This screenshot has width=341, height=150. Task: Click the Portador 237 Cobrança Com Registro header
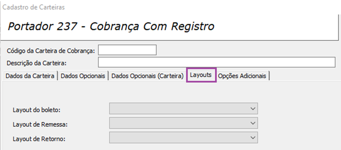pyautogui.click(x=111, y=26)
